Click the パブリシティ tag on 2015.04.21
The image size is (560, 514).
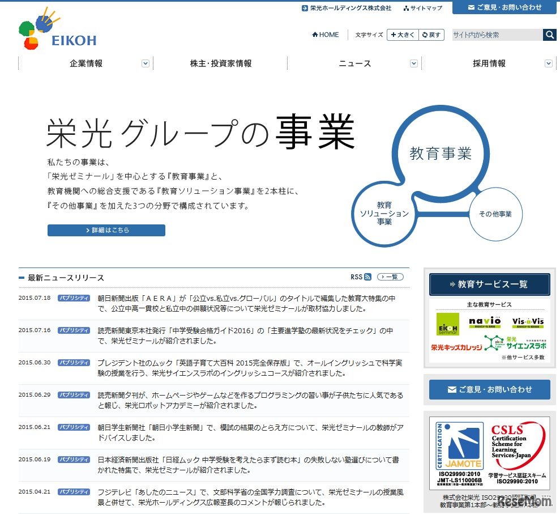pyautogui.click(x=74, y=491)
